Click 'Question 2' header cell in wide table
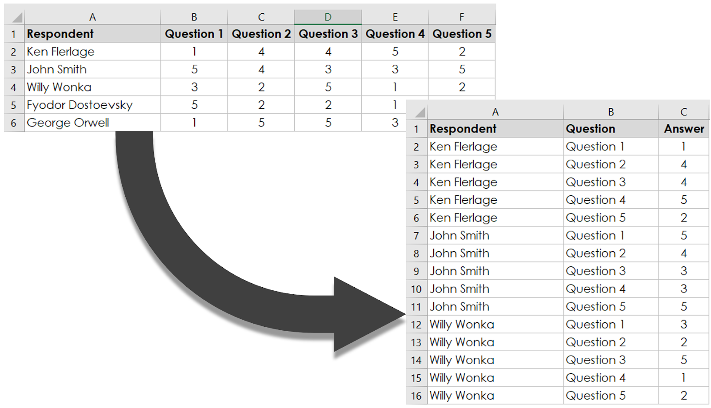 tap(261, 34)
